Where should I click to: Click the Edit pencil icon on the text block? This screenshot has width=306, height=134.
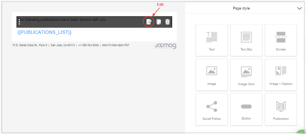tap(149, 22)
